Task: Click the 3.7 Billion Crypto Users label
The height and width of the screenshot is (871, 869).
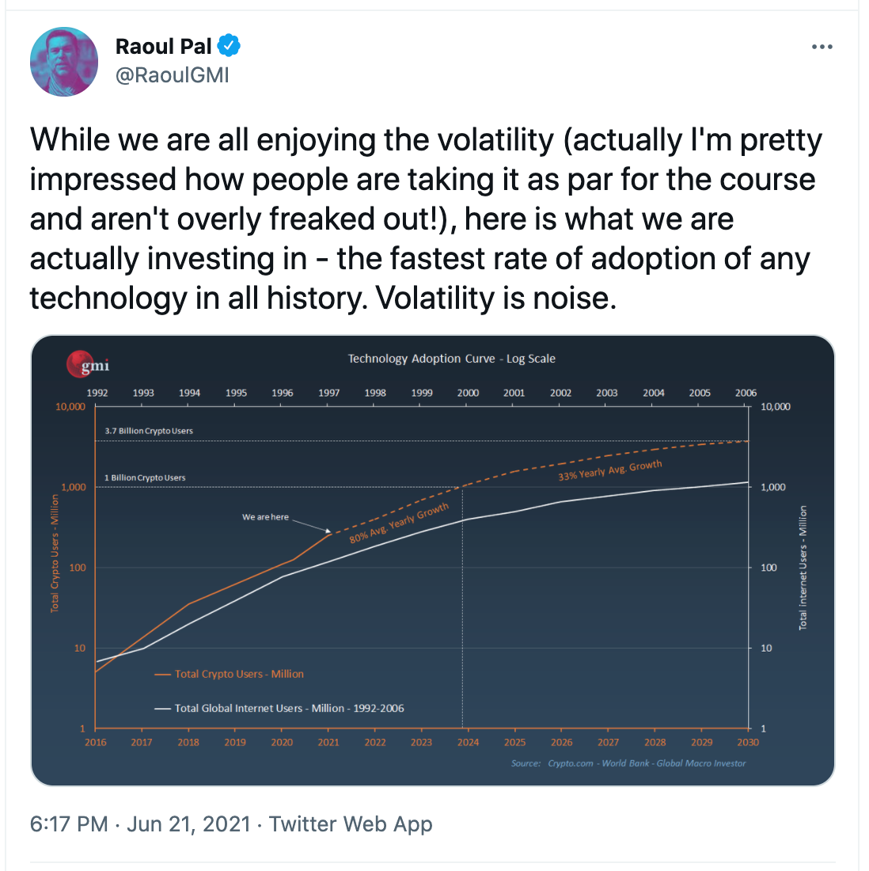Action: click(x=149, y=431)
